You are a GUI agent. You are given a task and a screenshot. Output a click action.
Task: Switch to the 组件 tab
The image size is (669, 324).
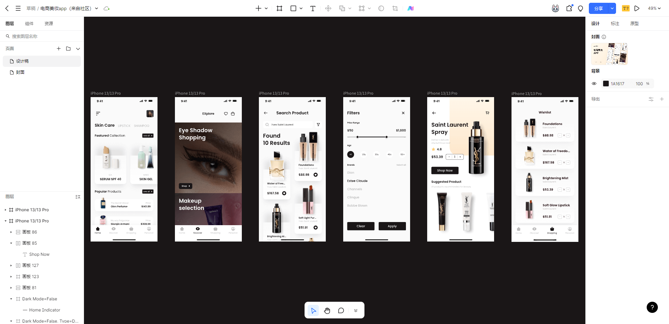click(29, 24)
